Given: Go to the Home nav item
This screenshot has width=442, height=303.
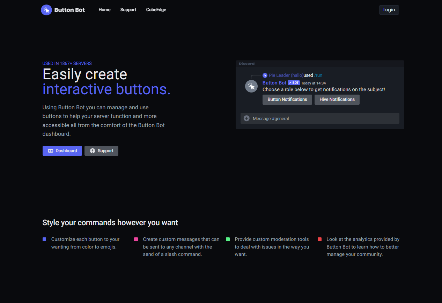Looking at the screenshot, I should [104, 10].
